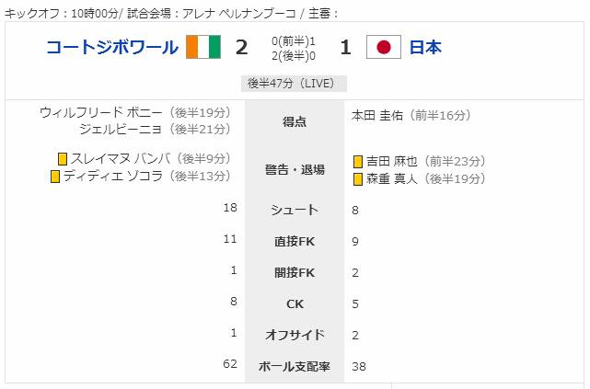Image resolution: width=590 pixels, height=389 pixels.
Task: Click yellow card next to 吉田 麻也
Action: point(358,162)
